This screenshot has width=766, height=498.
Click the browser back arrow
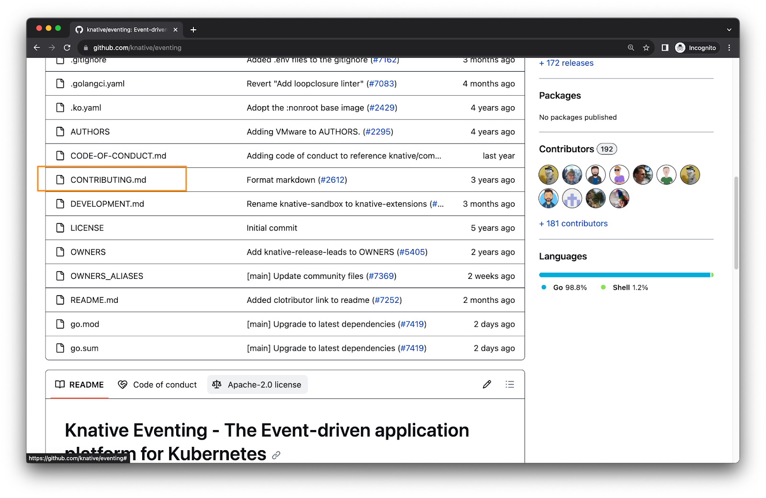[x=37, y=48]
